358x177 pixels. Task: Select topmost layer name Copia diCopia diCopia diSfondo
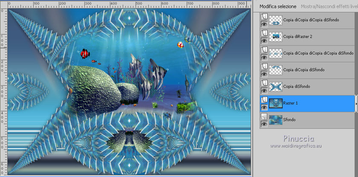click(311, 20)
